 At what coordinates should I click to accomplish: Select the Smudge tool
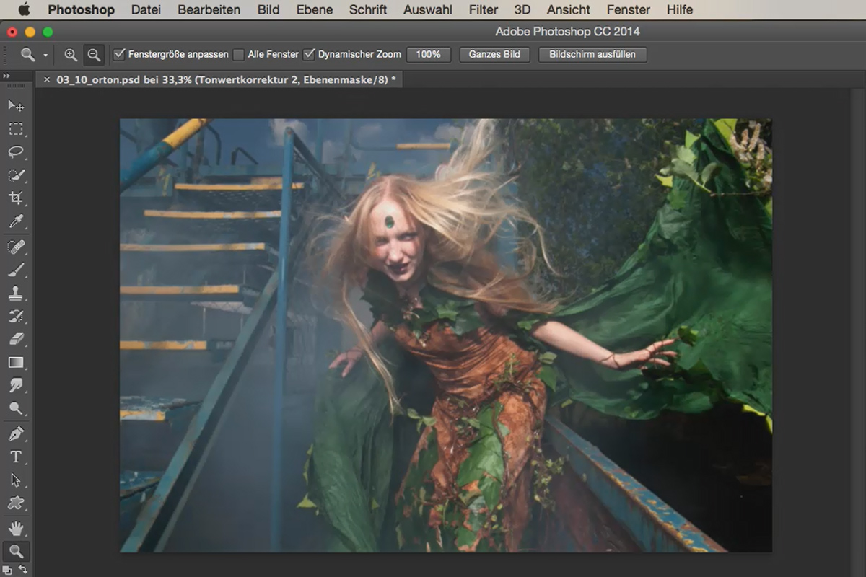tap(16, 385)
